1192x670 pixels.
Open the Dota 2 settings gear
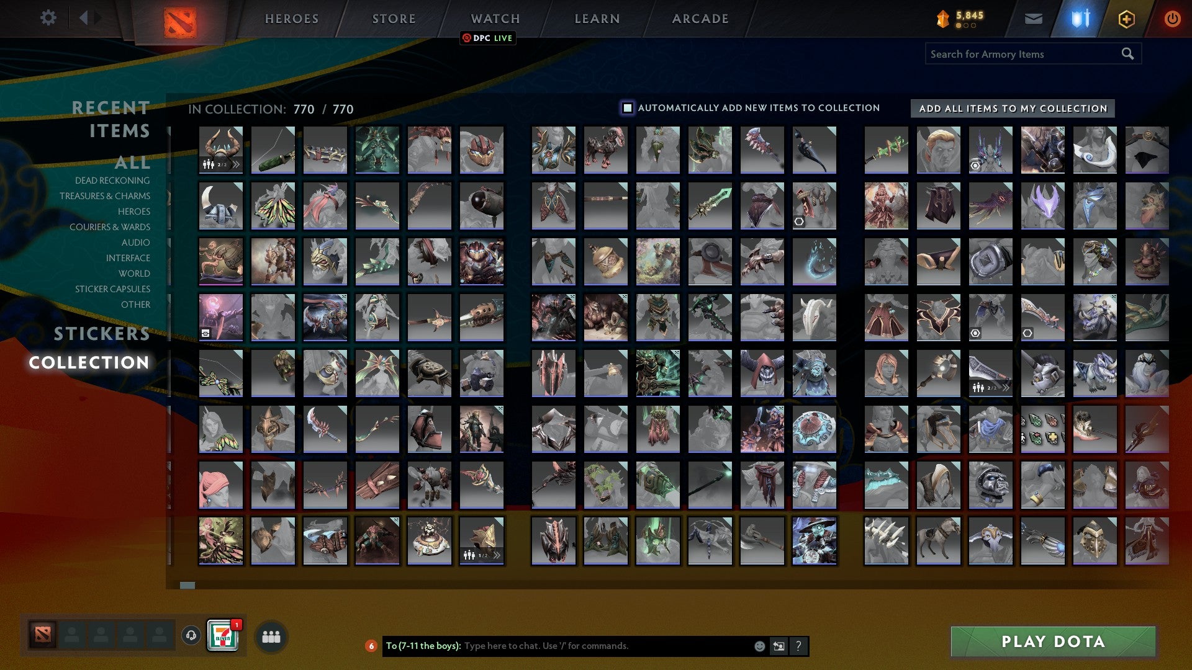(x=47, y=17)
